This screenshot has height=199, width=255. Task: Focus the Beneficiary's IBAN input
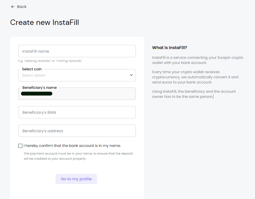point(77,112)
